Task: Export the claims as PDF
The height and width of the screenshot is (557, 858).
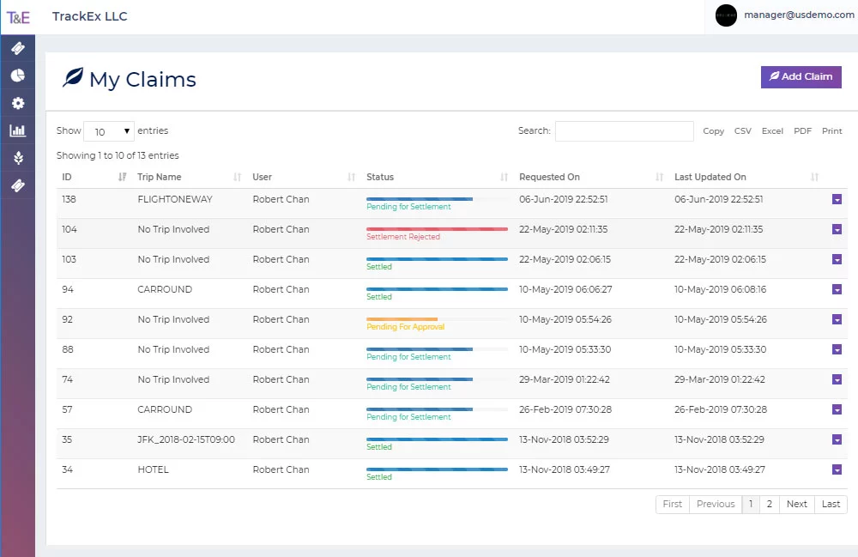Action: 803,130
